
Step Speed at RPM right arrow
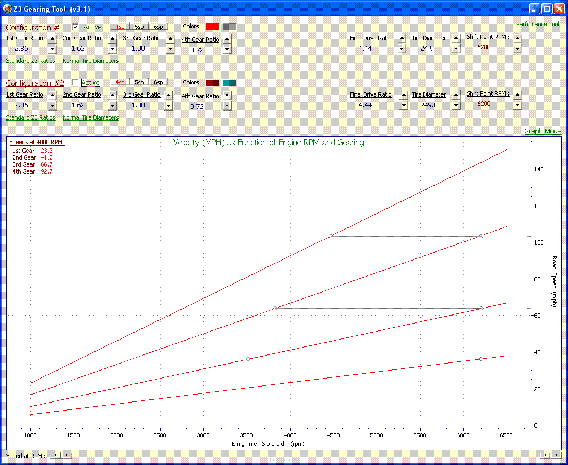[67, 455]
